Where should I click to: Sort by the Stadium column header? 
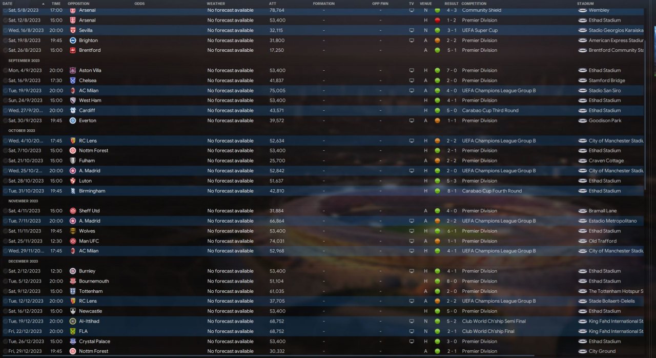coord(585,4)
